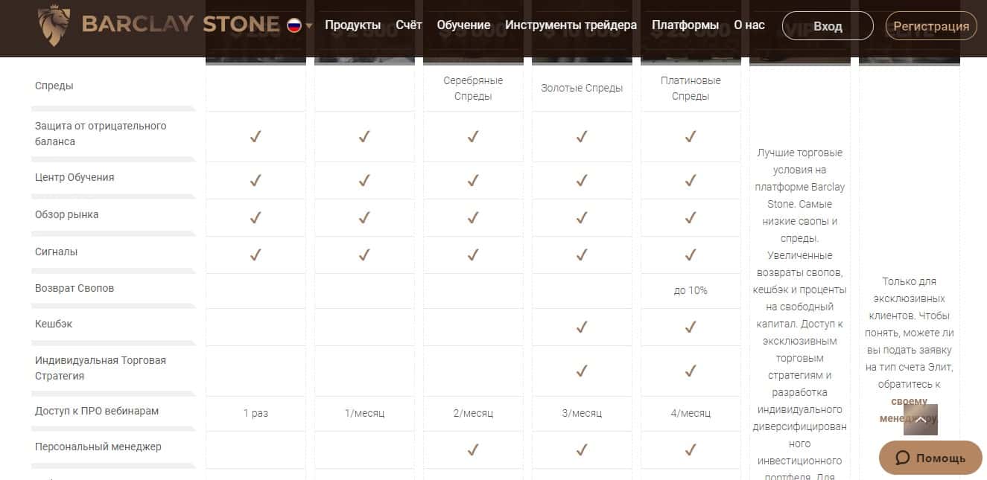Click first column checkmark in Сигналы row
The width and height of the screenshot is (987, 480).
(x=256, y=255)
